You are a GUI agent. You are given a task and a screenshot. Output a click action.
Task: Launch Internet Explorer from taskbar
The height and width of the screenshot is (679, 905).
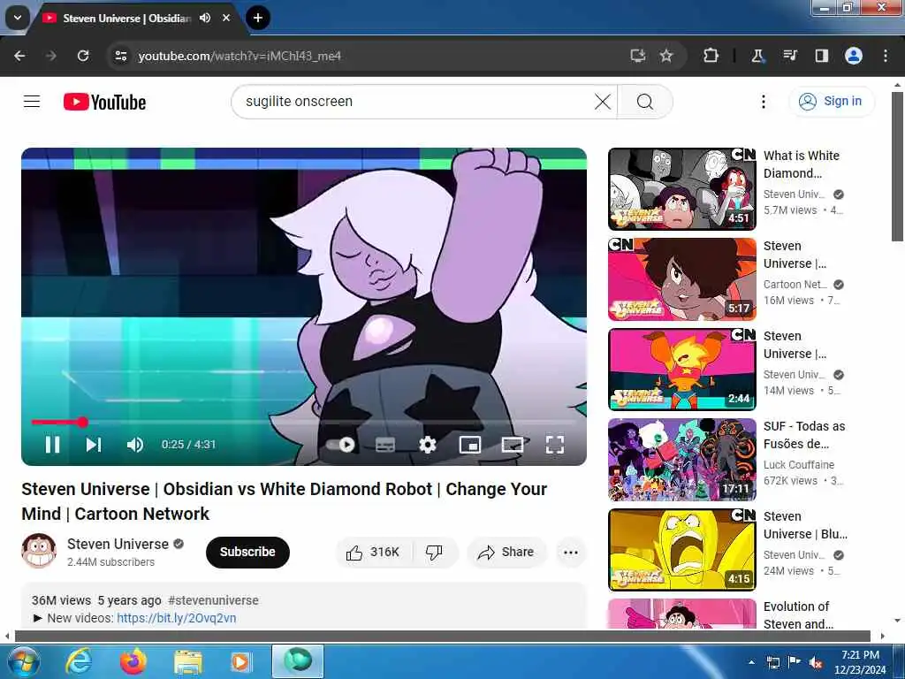tap(78, 661)
